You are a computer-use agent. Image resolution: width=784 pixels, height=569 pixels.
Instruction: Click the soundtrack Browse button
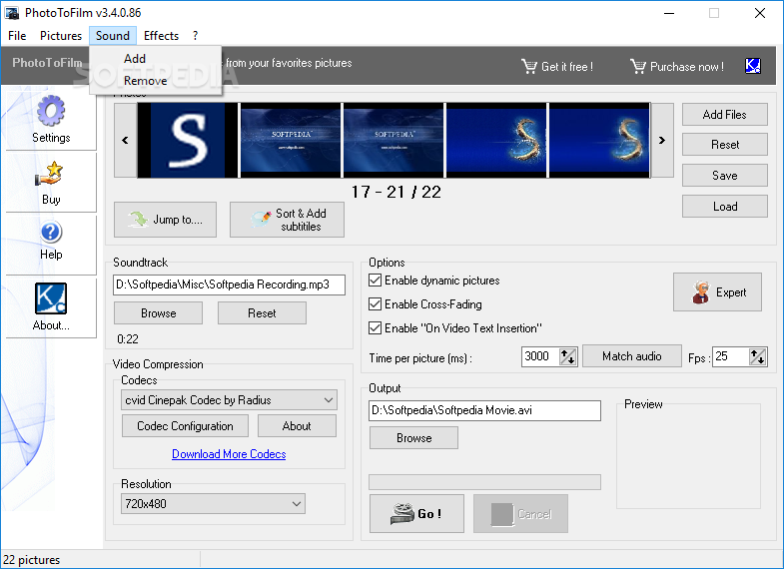coord(159,313)
